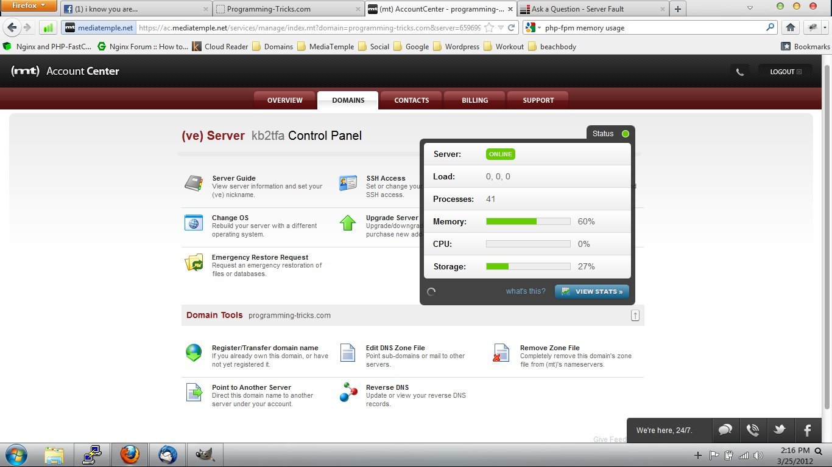The height and width of the screenshot is (467, 832).
Task: Click the View Stats button
Action: point(592,291)
